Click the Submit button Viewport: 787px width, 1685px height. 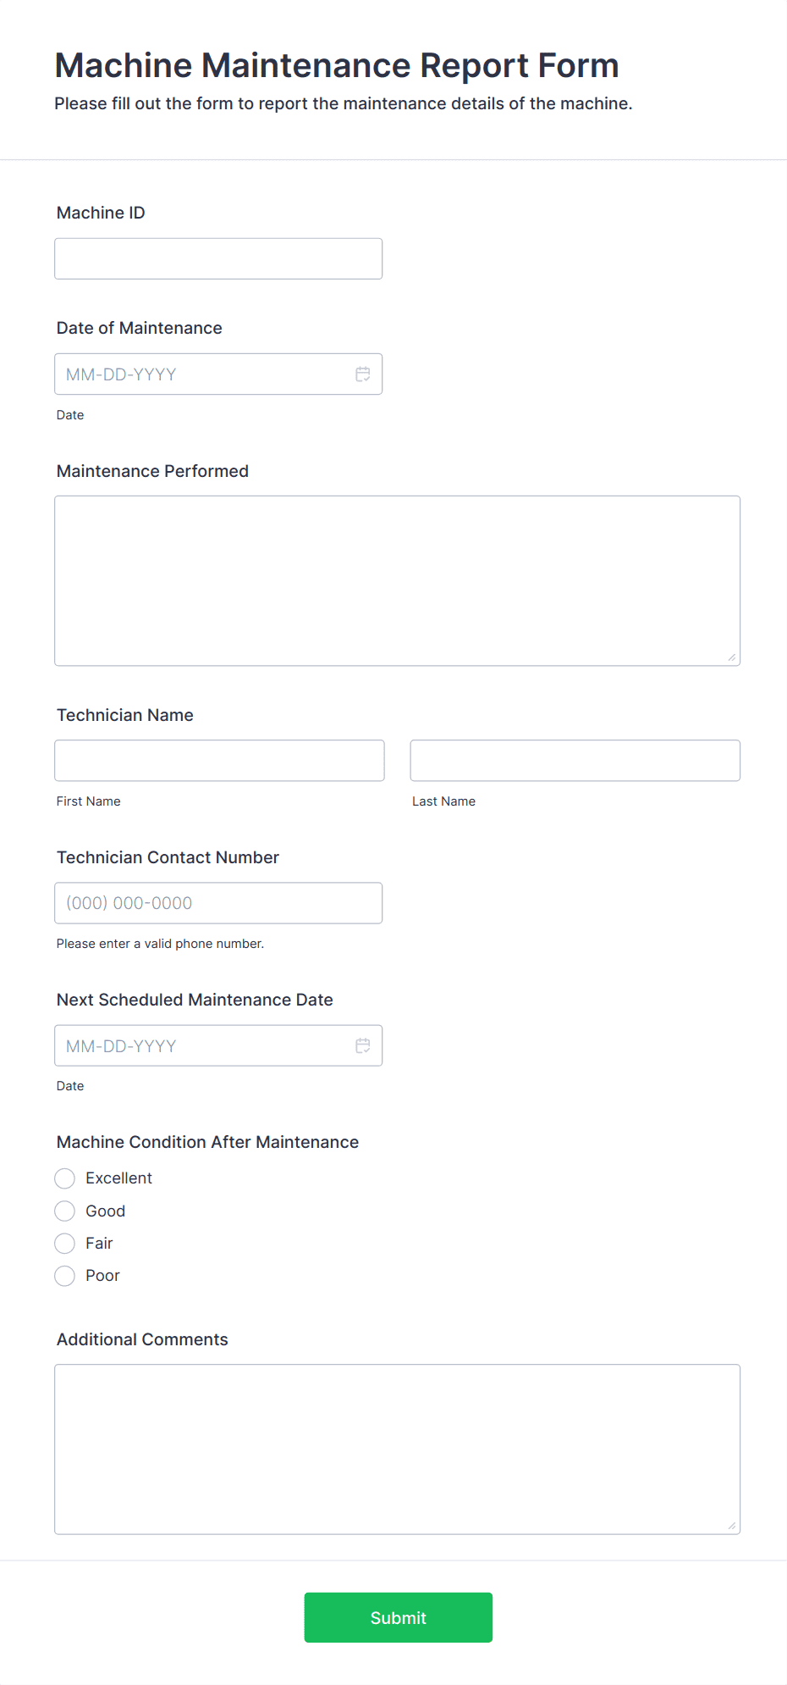pos(398,1617)
